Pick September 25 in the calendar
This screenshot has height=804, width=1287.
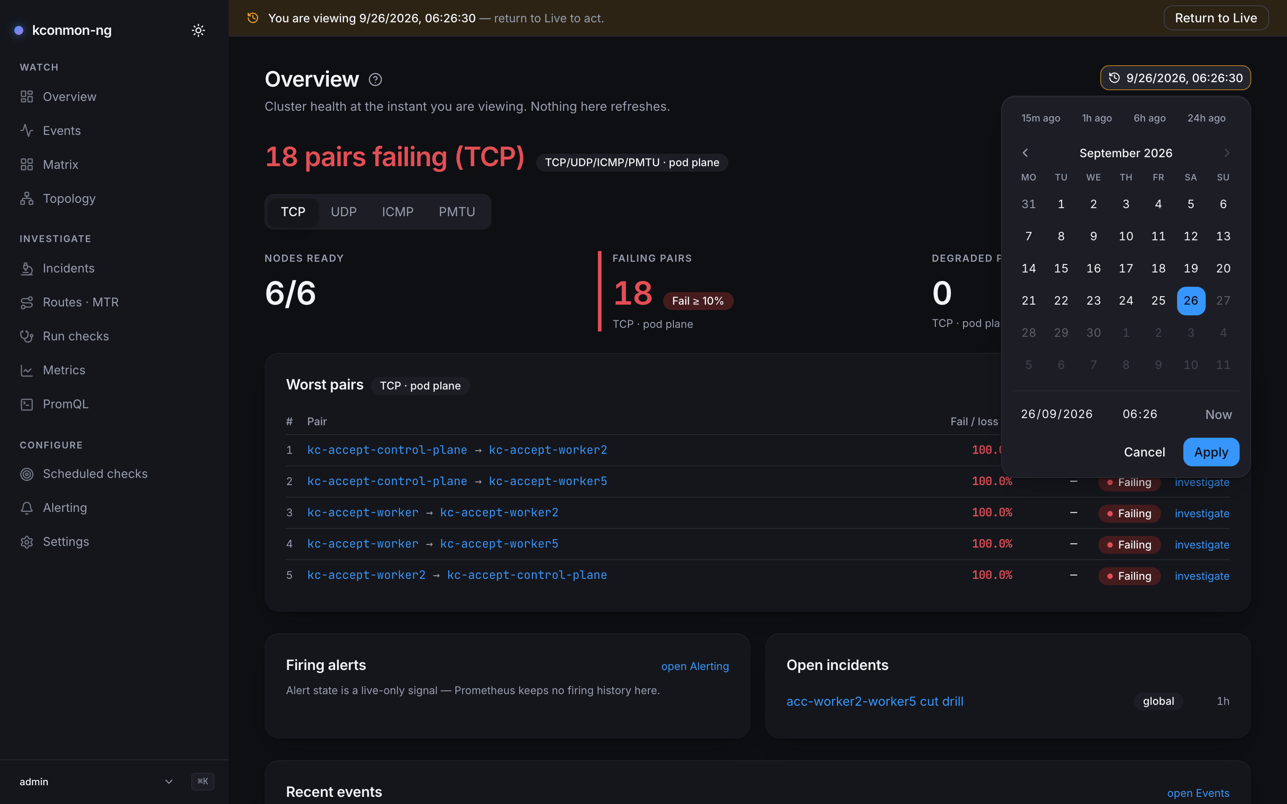click(x=1158, y=301)
